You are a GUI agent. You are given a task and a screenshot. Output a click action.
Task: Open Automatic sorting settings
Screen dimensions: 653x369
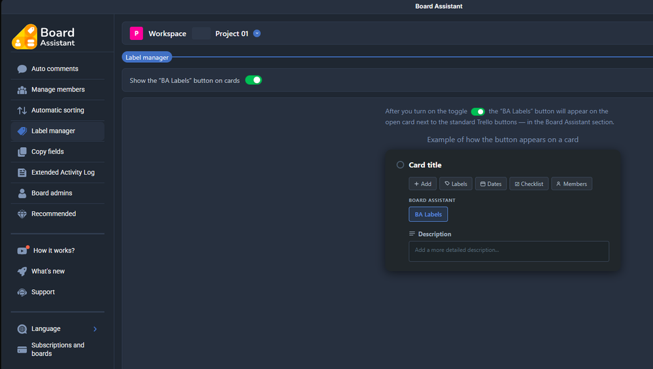coord(58,111)
